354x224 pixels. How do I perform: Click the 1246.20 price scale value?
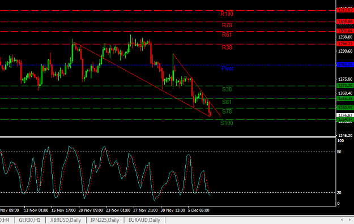point(345,135)
